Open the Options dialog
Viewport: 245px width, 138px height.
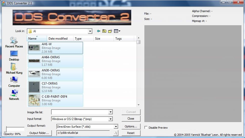point(131,126)
